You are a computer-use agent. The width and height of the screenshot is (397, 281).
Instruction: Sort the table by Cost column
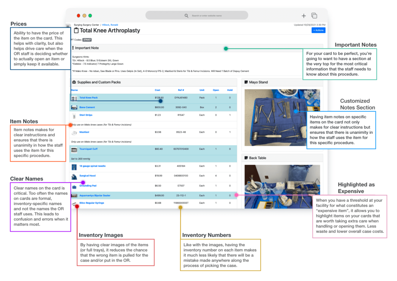[157, 90]
